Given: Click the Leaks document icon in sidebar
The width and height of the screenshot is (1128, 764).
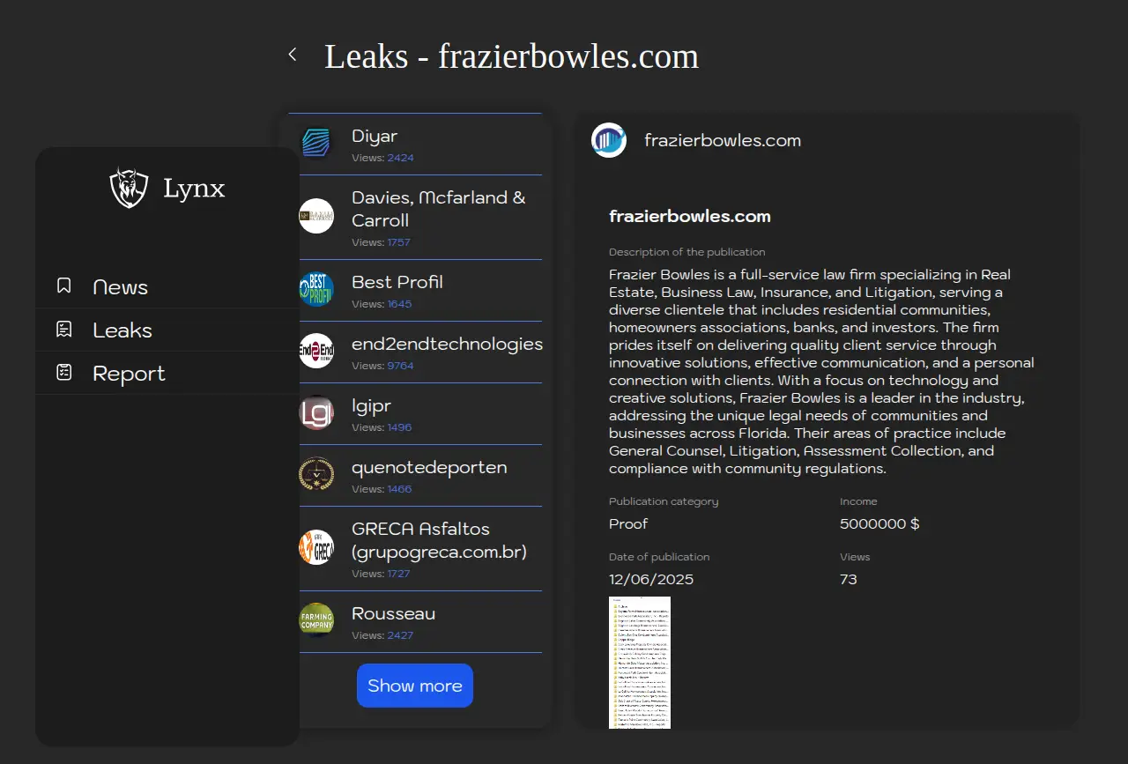Looking at the screenshot, I should coord(63,330).
